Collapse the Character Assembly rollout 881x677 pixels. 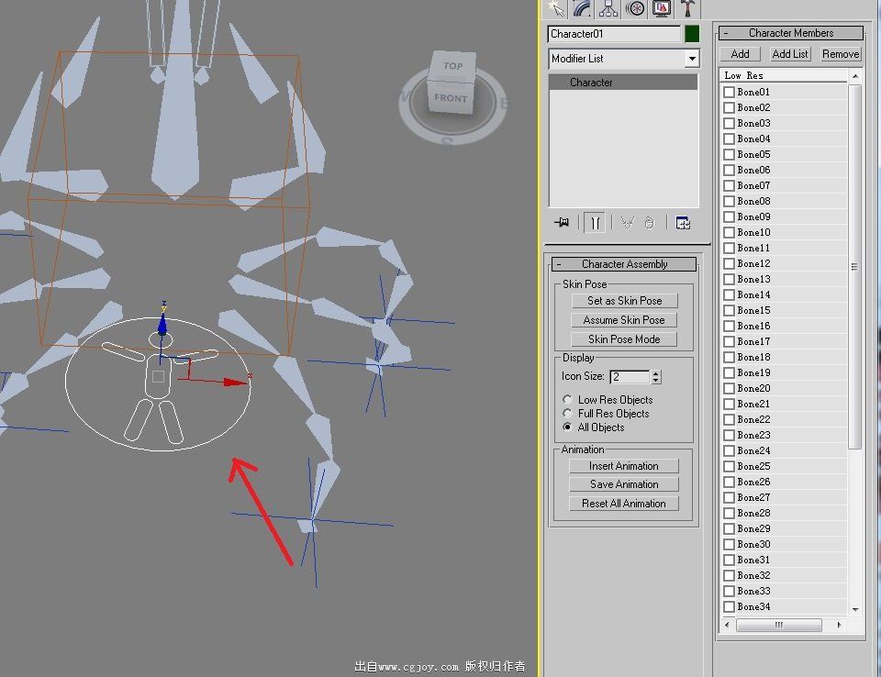tap(624, 264)
